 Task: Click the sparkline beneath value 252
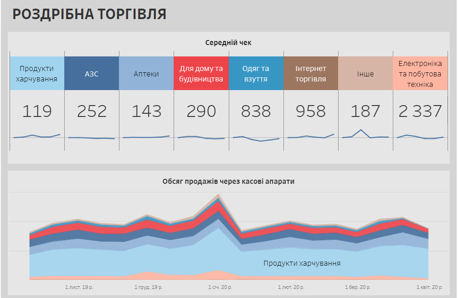pos(92,137)
